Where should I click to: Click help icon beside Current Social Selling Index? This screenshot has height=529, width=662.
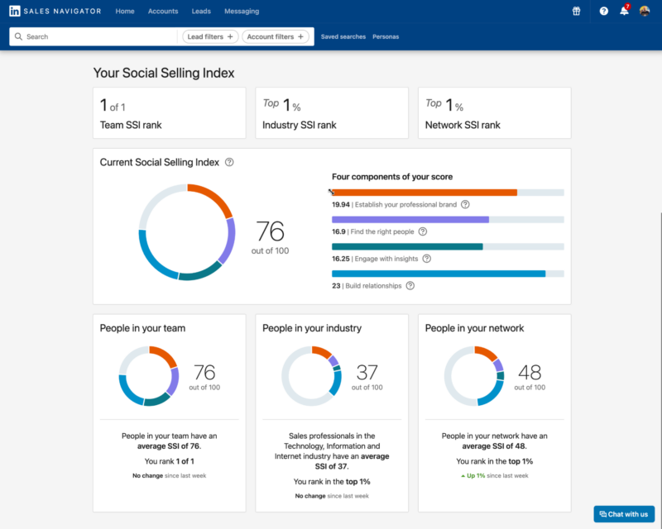pos(229,162)
